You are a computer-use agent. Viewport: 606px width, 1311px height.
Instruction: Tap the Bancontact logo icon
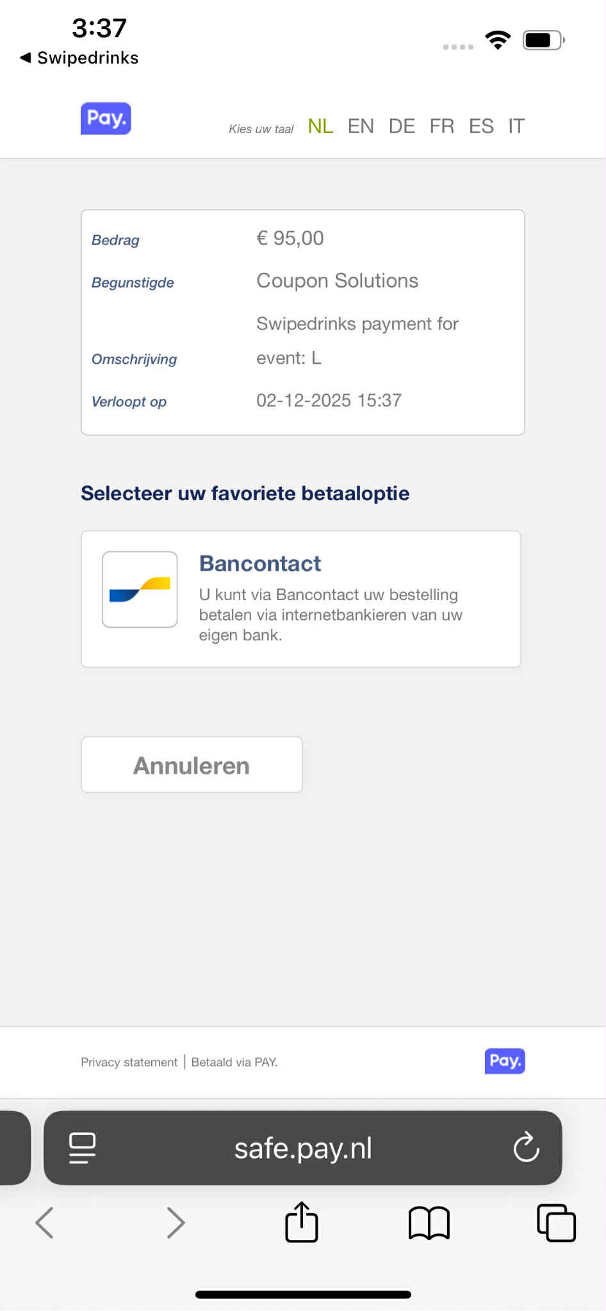[x=140, y=589]
